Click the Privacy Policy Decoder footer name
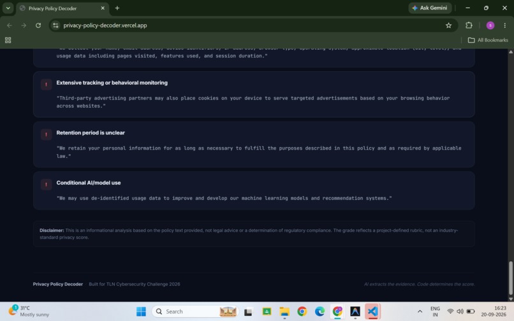This screenshot has width=514, height=321. pyautogui.click(x=57, y=284)
